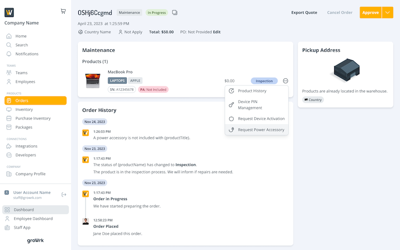The image size is (400, 250).
Task: Open Purchase Inventory in sidebar
Action: pyautogui.click(x=33, y=119)
